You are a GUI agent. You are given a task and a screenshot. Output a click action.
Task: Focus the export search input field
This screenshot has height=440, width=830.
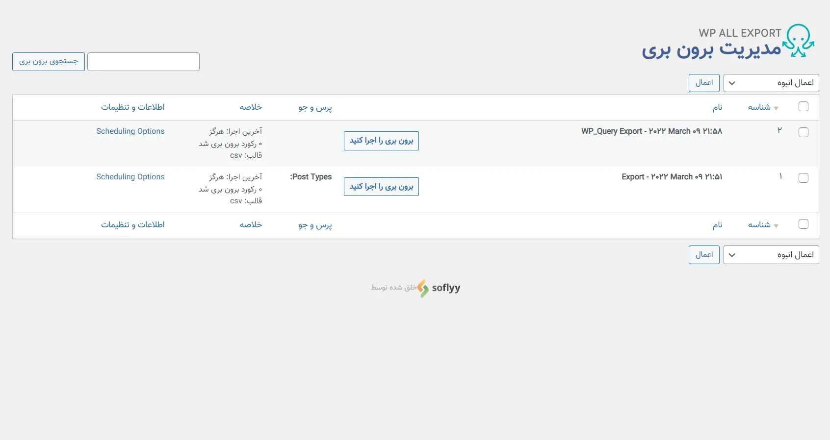coord(143,62)
